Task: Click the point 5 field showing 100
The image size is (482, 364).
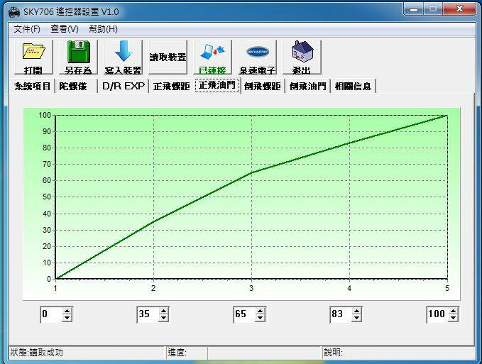Action: click(x=438, y=314)
